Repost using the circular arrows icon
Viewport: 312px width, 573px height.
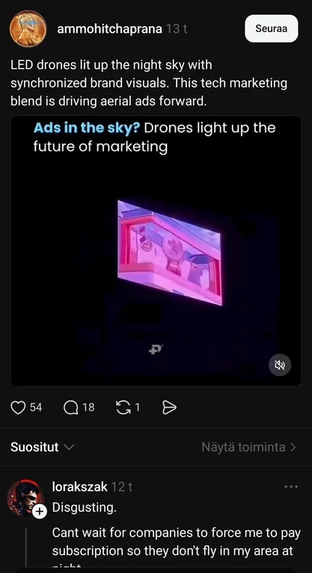pos(123,408)
